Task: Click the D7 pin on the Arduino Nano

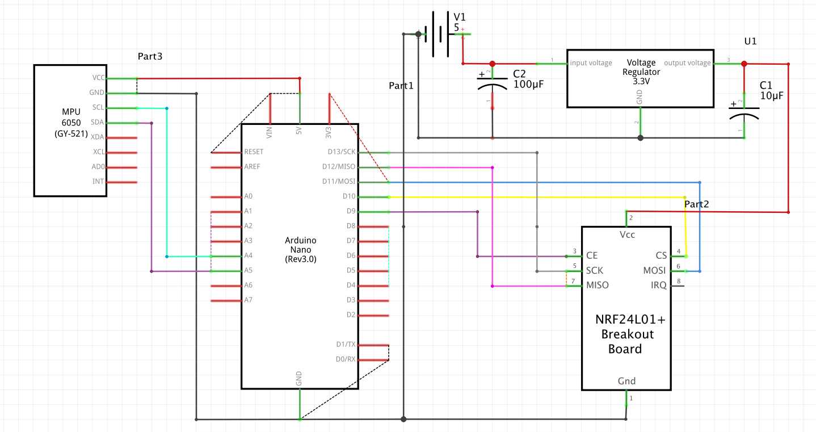Action: point(374,241)
